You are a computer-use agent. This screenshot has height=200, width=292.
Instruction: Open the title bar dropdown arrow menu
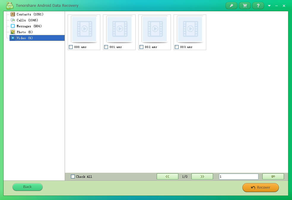(x=269, y=6)
